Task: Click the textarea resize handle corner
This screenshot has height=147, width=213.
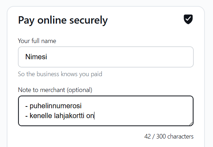Action: [x=191, y=124]
